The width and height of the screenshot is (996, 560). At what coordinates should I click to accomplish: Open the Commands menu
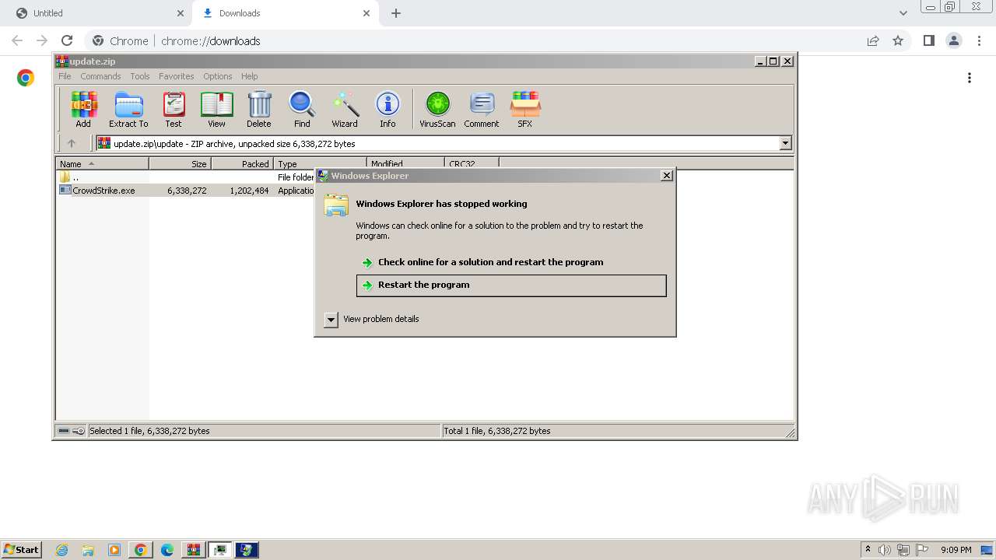click(x=100, y=76)
